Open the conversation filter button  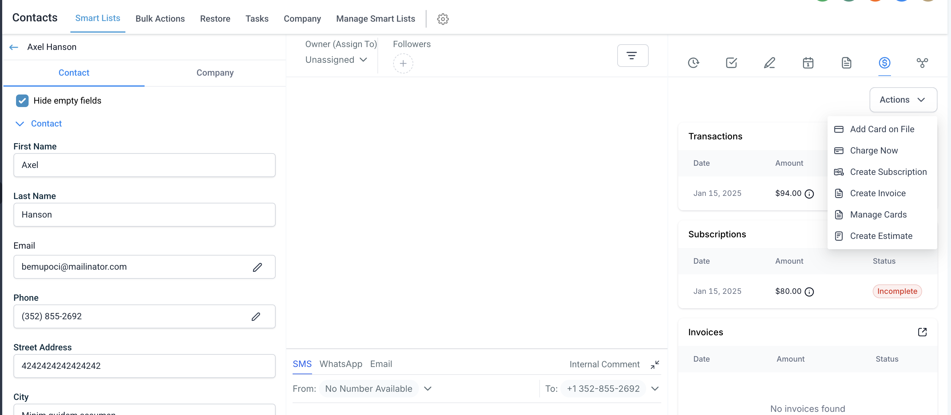pos(632,56)
